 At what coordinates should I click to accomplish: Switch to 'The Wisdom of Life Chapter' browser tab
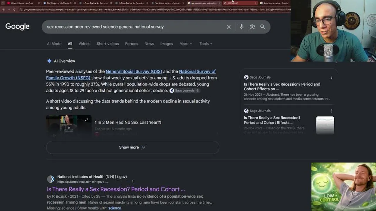59,3
